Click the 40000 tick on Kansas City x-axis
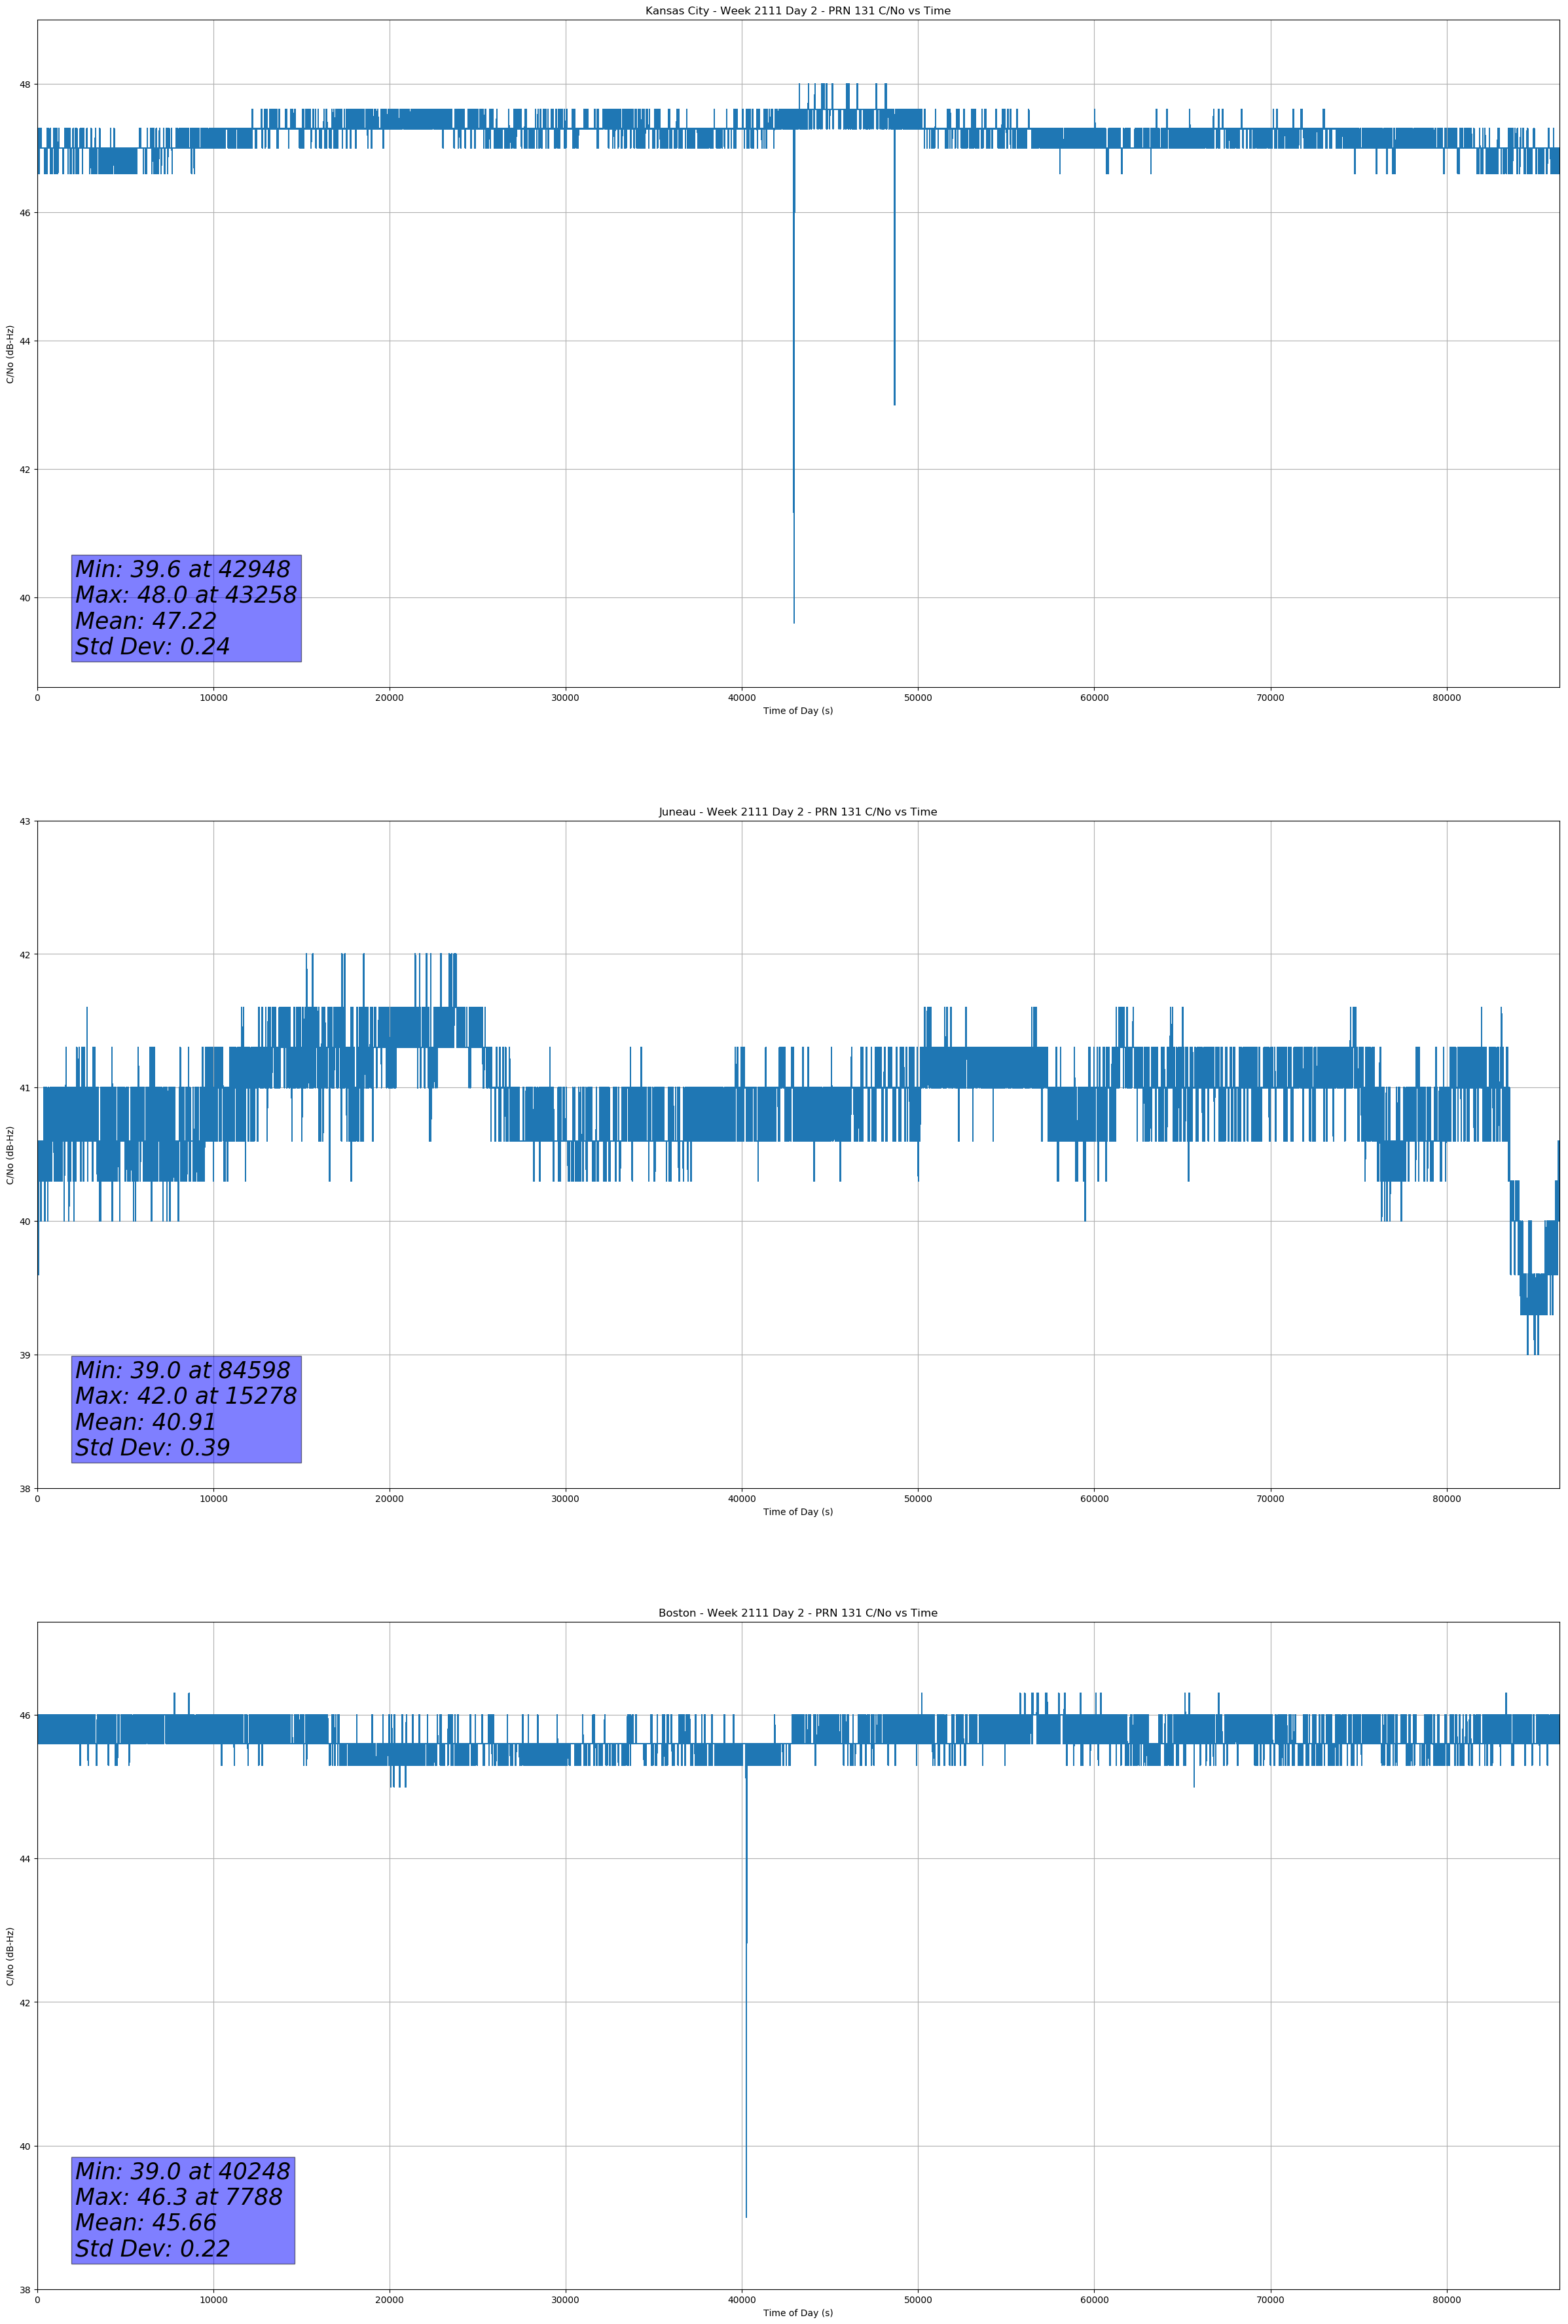The height and width of the screenshot is (2324, 1568). pyautogui.click(x=742, y=698)
